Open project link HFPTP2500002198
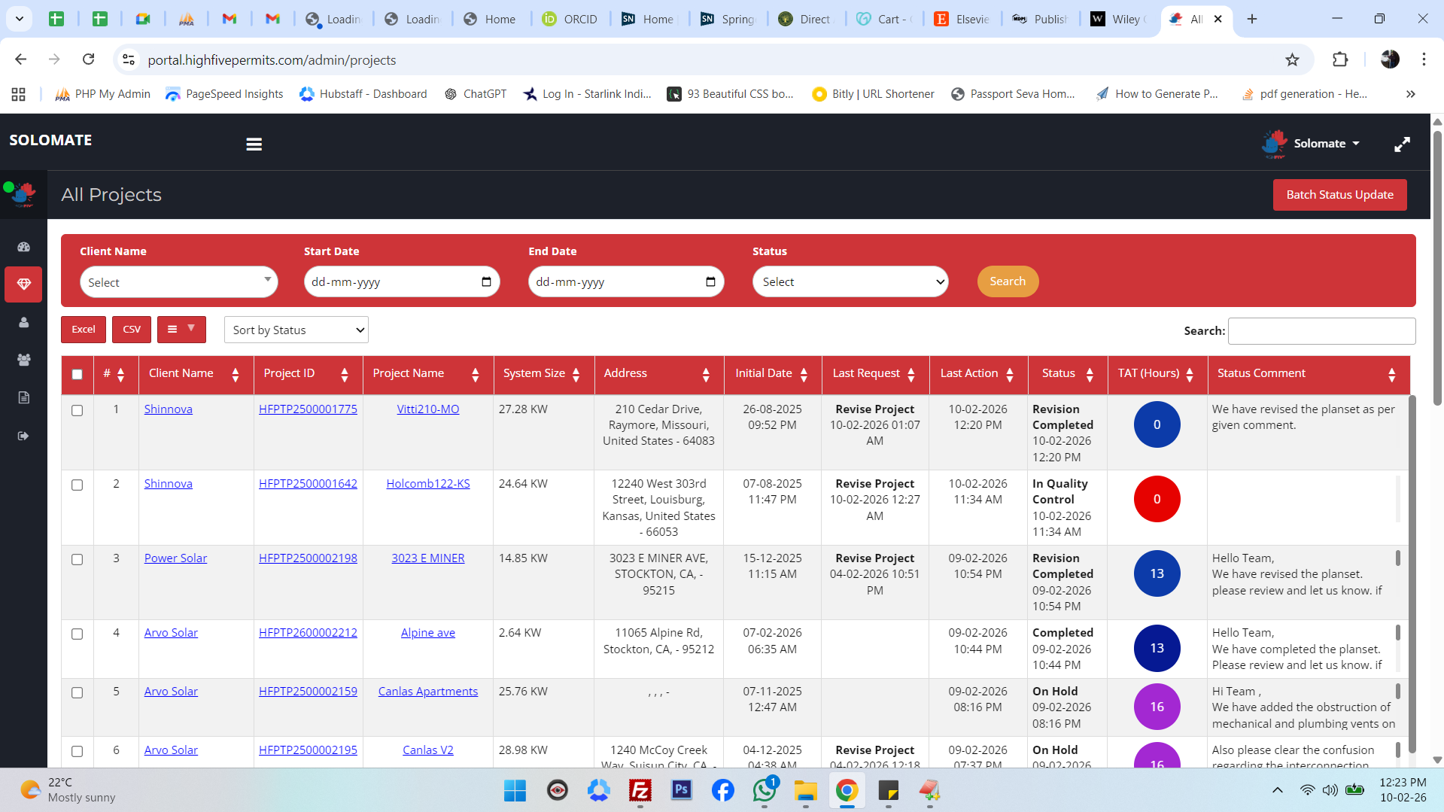 click(x=308, y=558)
